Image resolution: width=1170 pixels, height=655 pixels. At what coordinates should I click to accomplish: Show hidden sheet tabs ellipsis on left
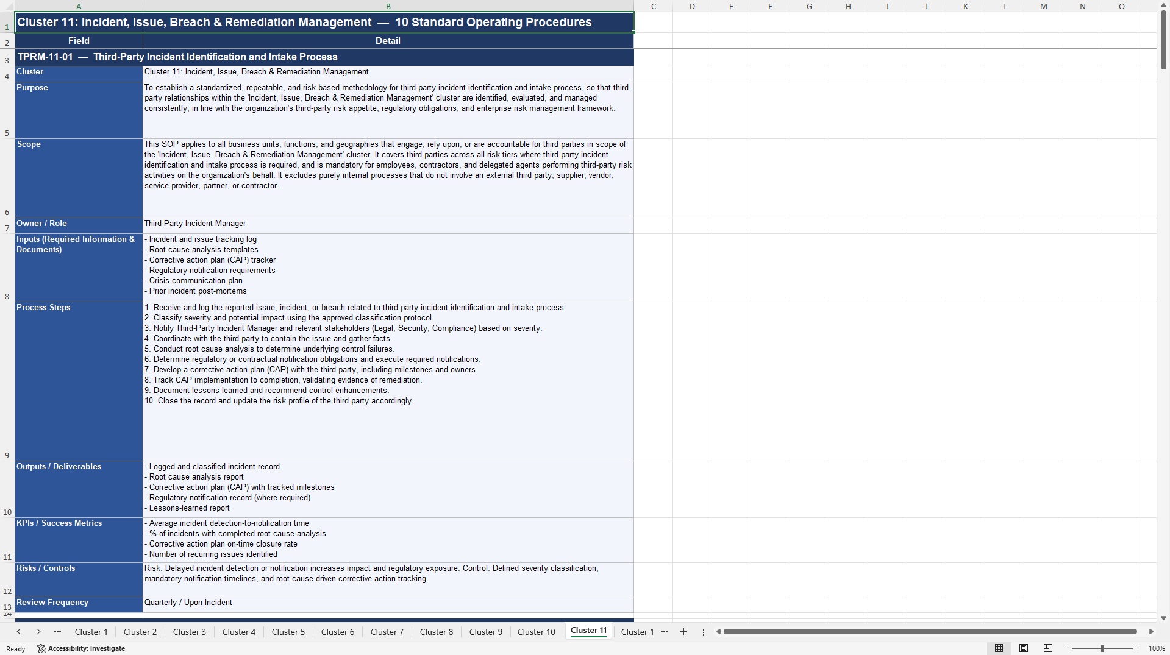tap(58, 632)
